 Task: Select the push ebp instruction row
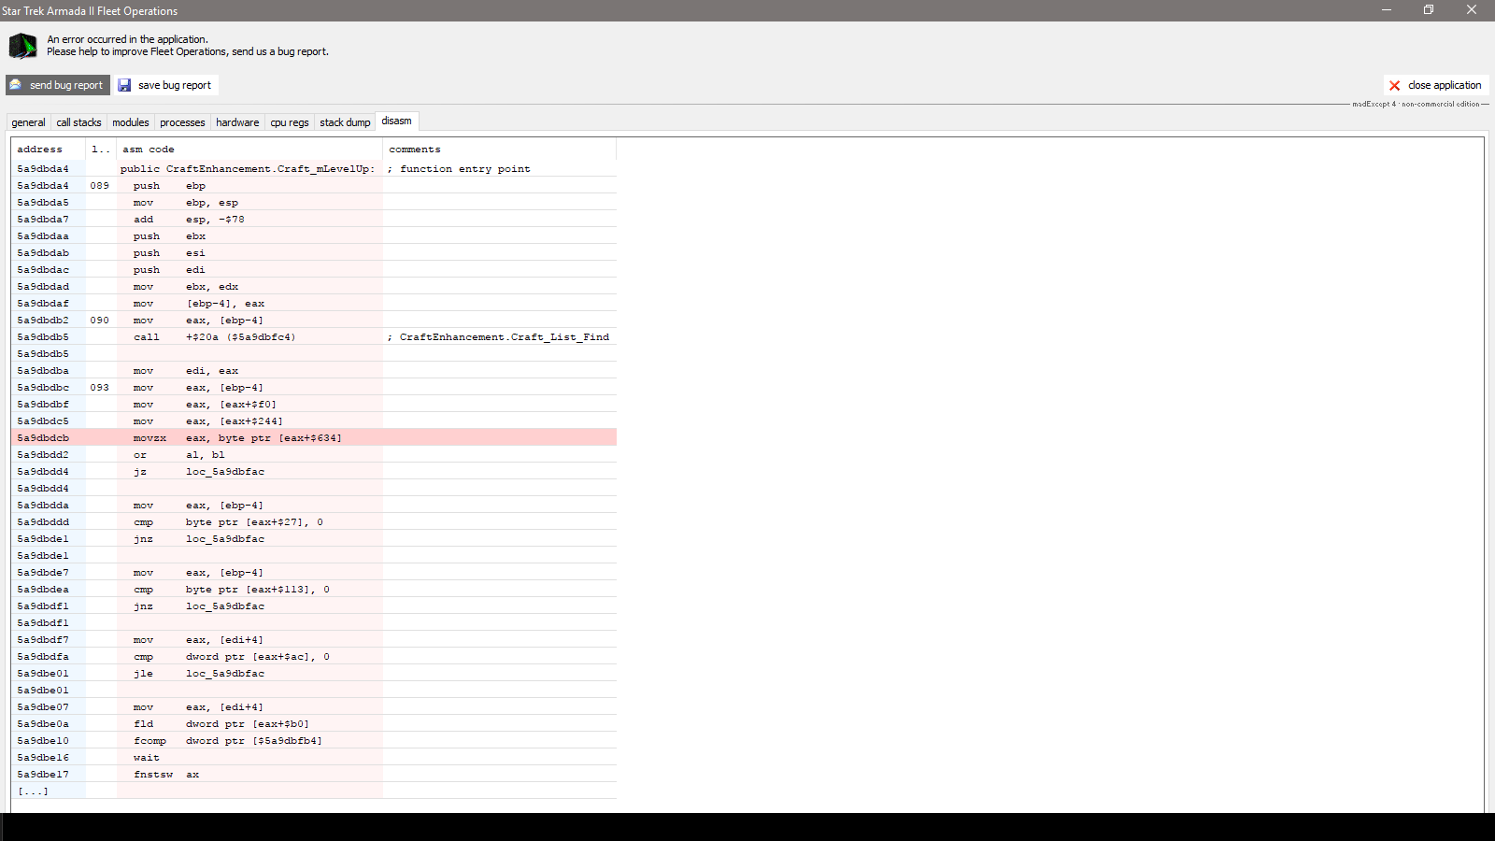pos(314,186)
